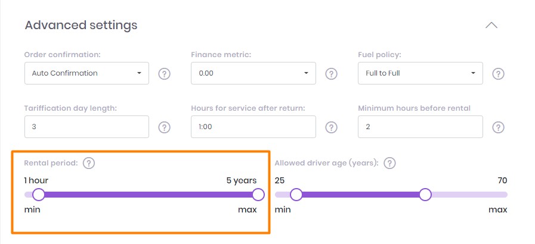Click the Hours for service after return field
This screenshot has width=535, height=244.
click(253, 127)
